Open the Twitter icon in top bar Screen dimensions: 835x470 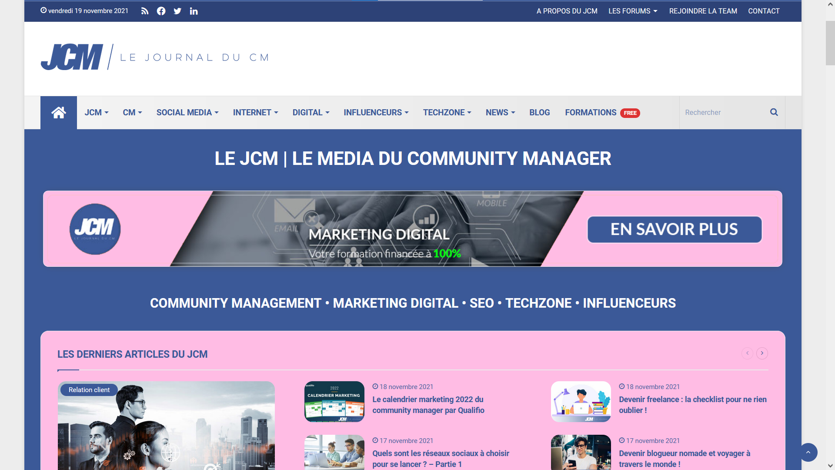[177, 11]
